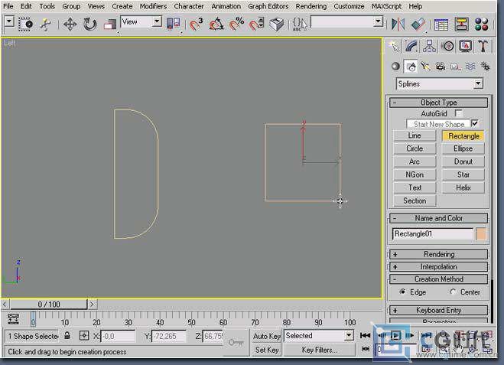This screenshot has height=365, width=504.
Task: Click the Circle shape button
Action: [x=415, y=148]
